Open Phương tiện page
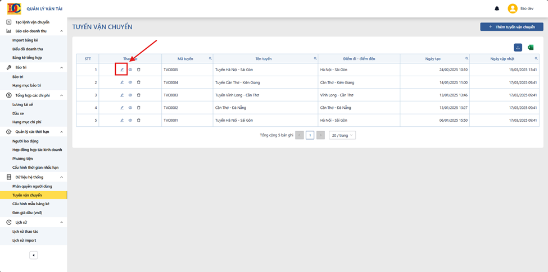Screen dimensions: 548x272 34,158
